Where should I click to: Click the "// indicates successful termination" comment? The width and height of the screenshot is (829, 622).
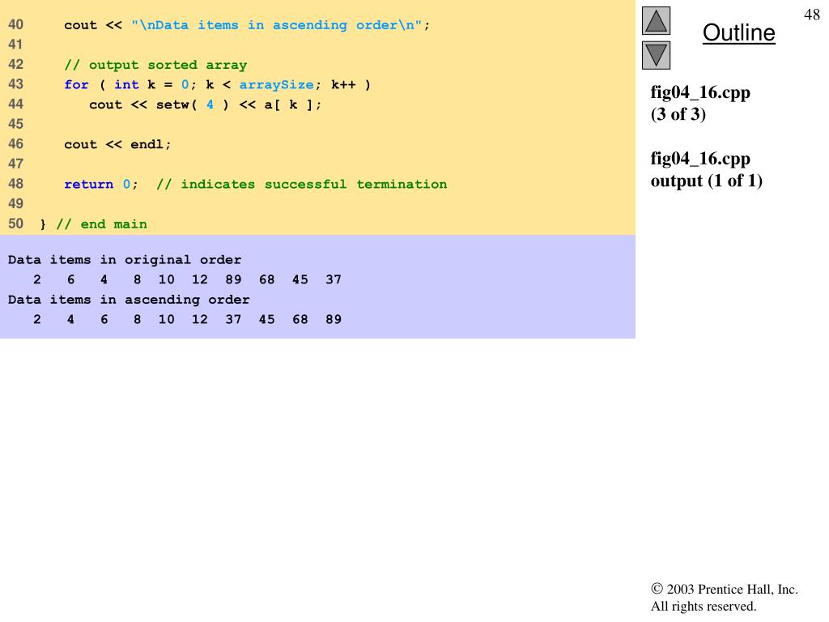(301, 184)
